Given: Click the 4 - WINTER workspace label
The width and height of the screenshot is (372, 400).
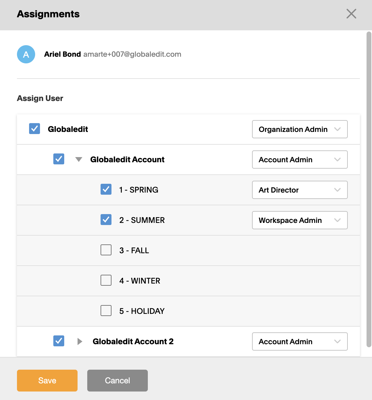Looking at the screenshot, I should (140, 281).
